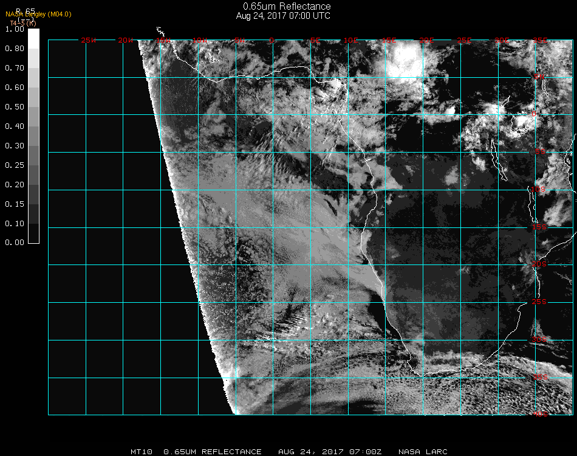Click the 40S latitude label
Screen dimensions: 577x456
[540, 414]
